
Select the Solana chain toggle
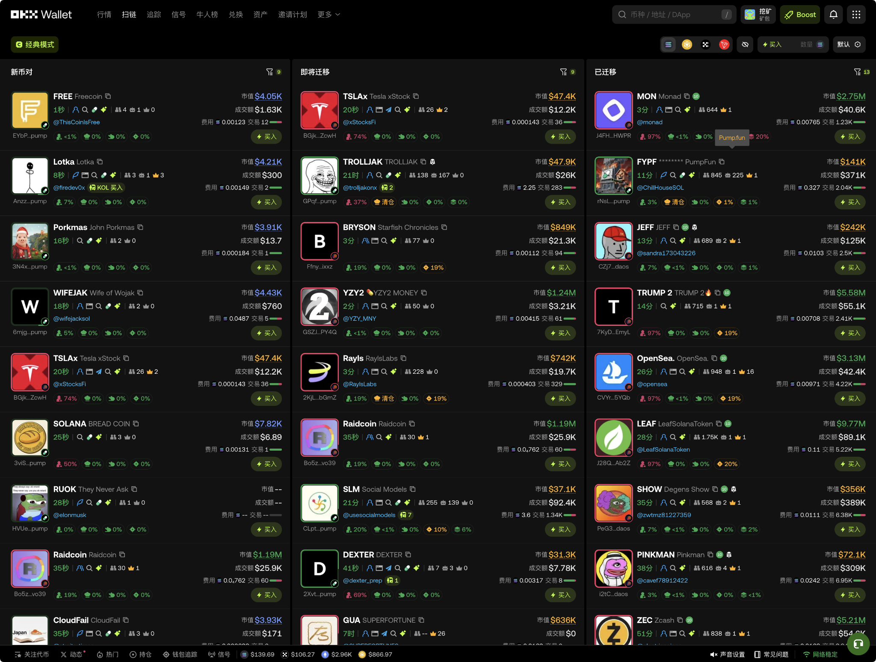pos(668,44)
